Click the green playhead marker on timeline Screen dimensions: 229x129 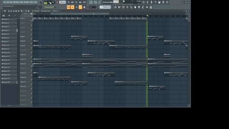147,16
